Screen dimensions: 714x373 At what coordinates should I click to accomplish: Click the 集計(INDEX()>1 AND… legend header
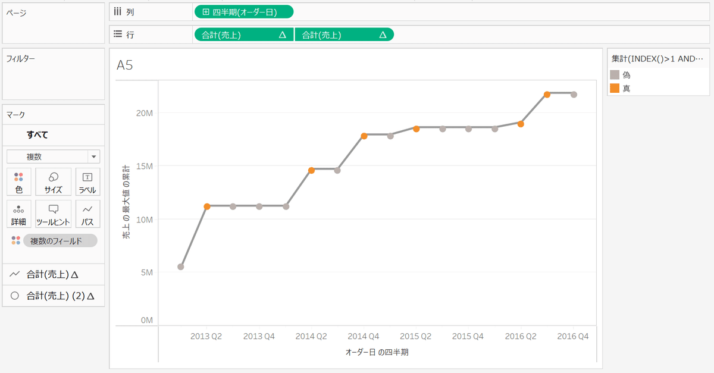(657, 59)
